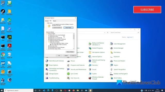Open Firefox from the taskbar
This screenshot has height=92, width=165.
pyautogui.click(x=73, y=90)
